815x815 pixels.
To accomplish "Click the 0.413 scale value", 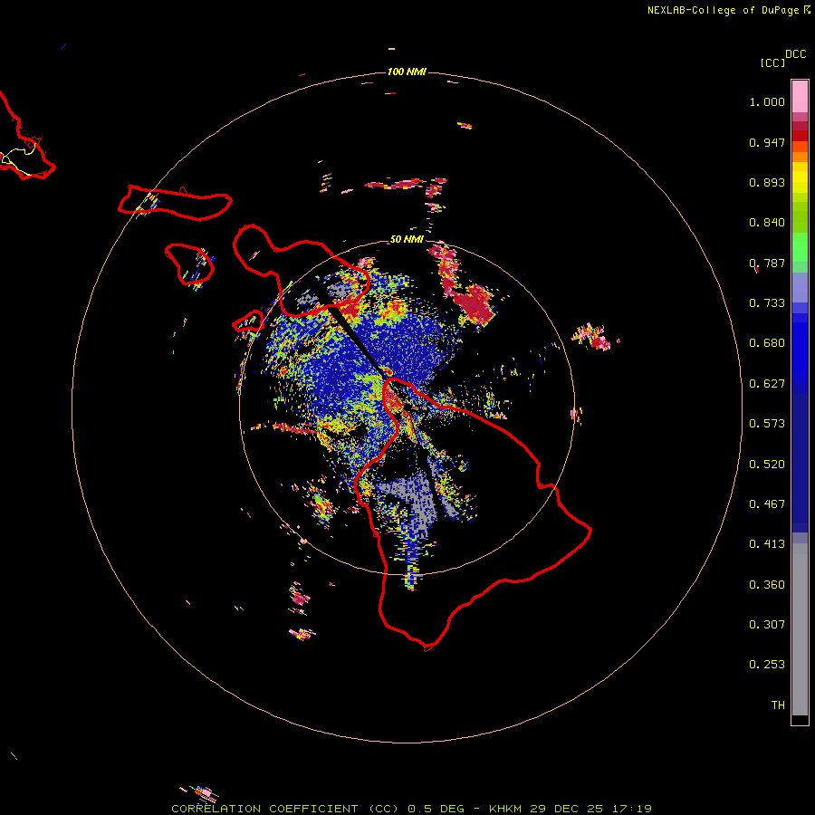I will point(767,544).
